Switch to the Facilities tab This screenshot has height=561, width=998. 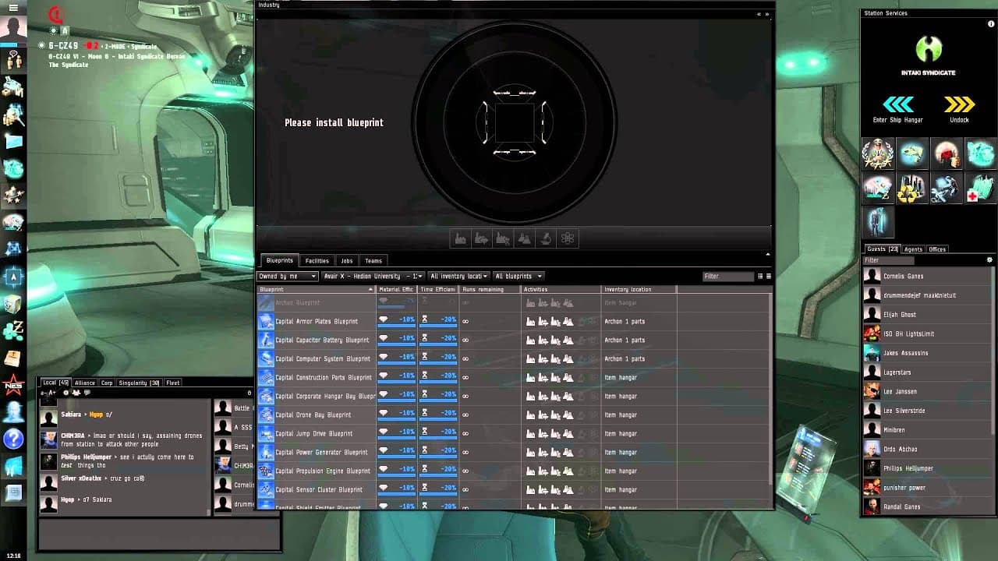317,261
